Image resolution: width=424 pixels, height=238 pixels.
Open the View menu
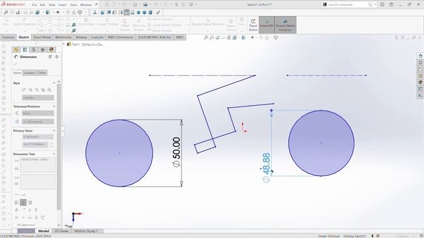coord(52,5)
